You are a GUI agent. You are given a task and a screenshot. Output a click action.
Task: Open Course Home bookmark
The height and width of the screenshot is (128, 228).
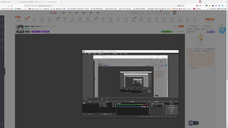point(166,9)
